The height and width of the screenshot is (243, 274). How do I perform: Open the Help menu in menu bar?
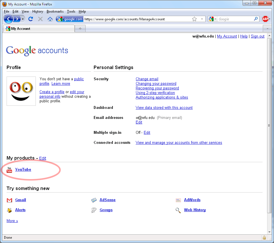pyautogui.click(x=82, y=11)
